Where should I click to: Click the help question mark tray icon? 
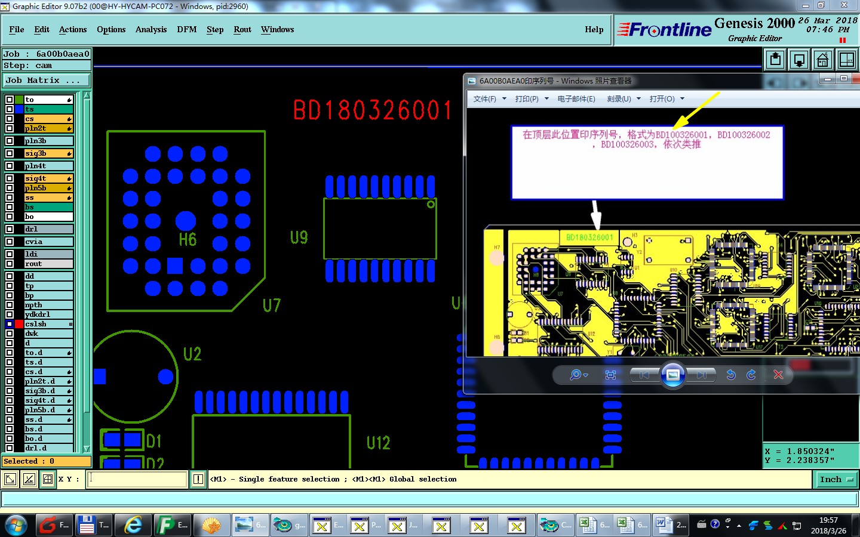point(715,524)
